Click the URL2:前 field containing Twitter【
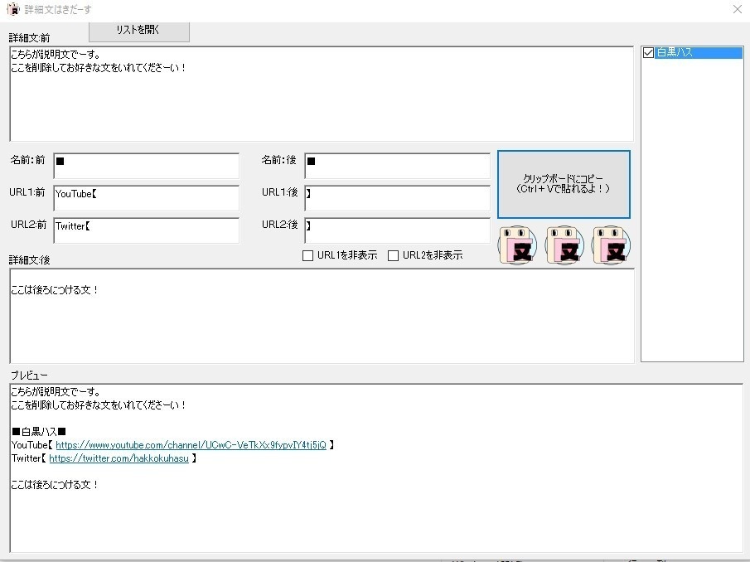 (x=147, y=230)
